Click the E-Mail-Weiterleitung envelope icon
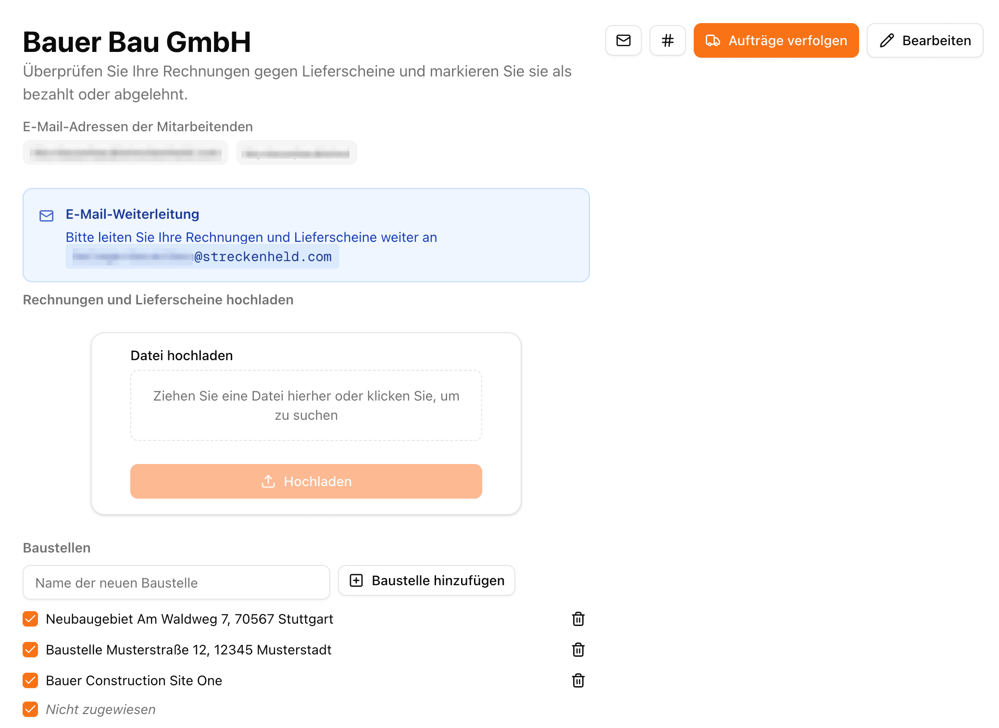Screen dimensions: 999x728 click(47, 215)
